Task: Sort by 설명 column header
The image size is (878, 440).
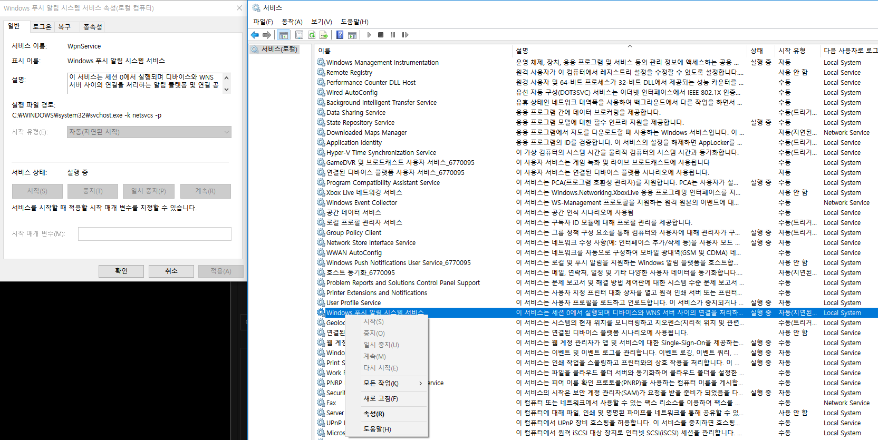Action: point(630,51)
